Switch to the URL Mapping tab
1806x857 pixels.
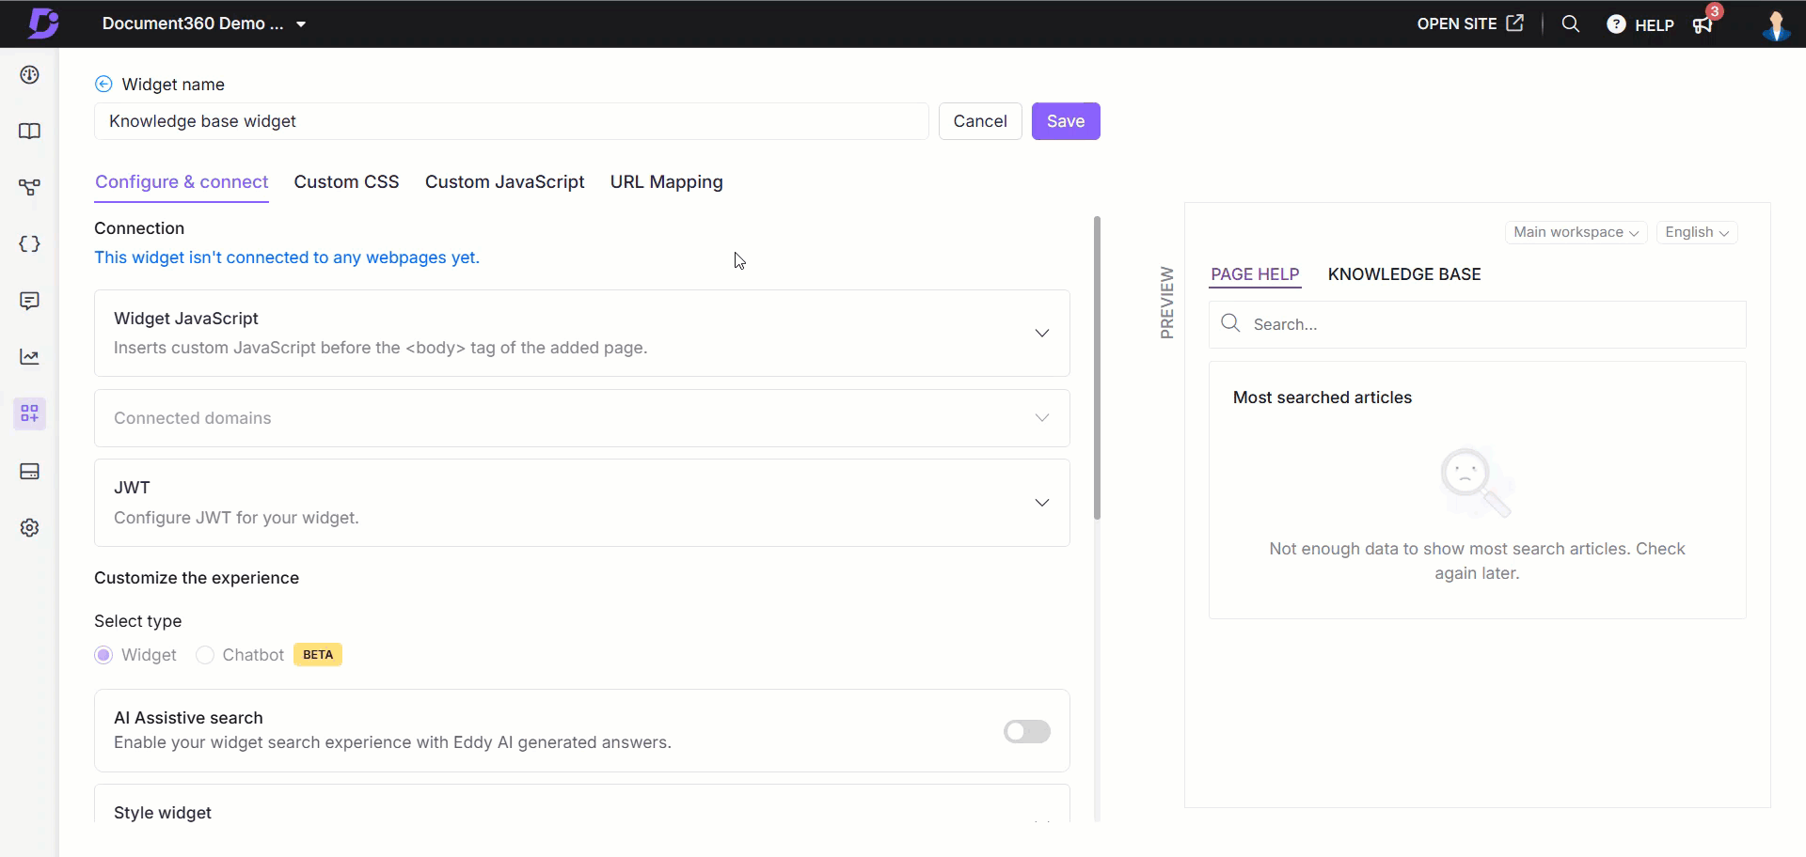click(x=666, y=182)
